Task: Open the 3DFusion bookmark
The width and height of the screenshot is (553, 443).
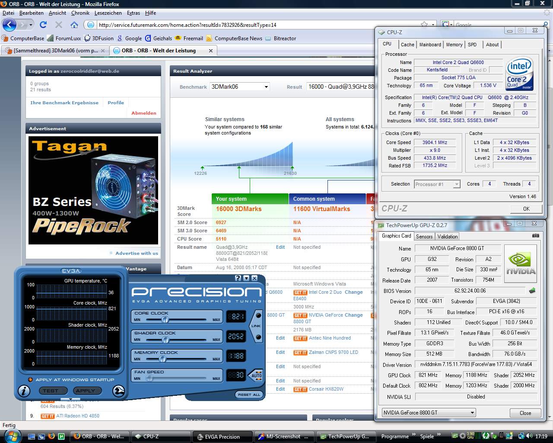Action: 99,38
